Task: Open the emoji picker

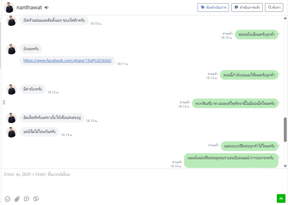Action: [8, 199]
